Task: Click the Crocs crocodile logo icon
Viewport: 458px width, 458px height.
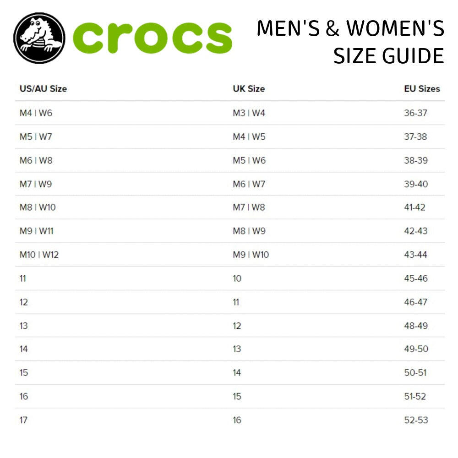Action: point(39,38)
